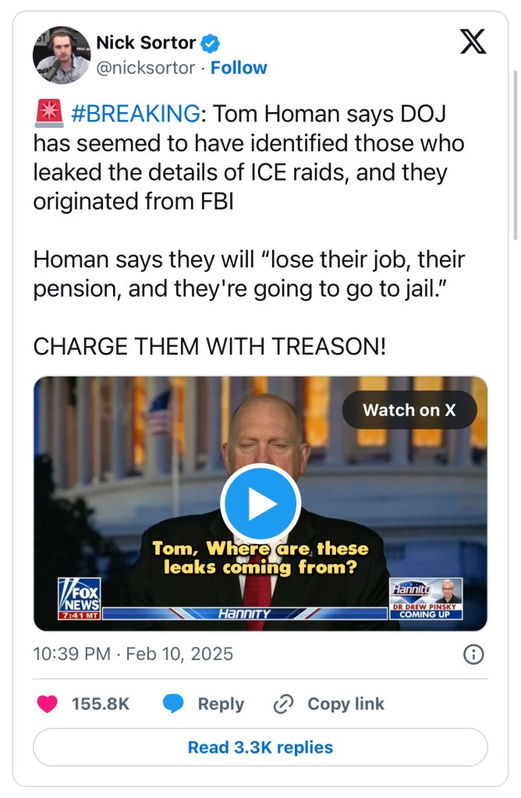Click the 10:39 PM Feb 10, 2025 timestamp
Viewport: 521px width, 798px height.
pyautogui.click(x=133, y=654)
